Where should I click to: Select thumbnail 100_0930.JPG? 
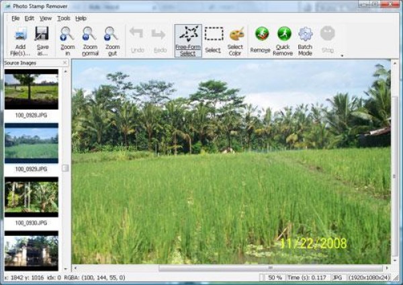(32, 197)
